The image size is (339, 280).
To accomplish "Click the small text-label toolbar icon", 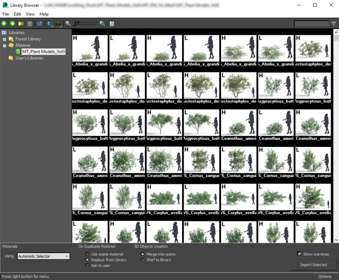I will [x=58, y=24].
